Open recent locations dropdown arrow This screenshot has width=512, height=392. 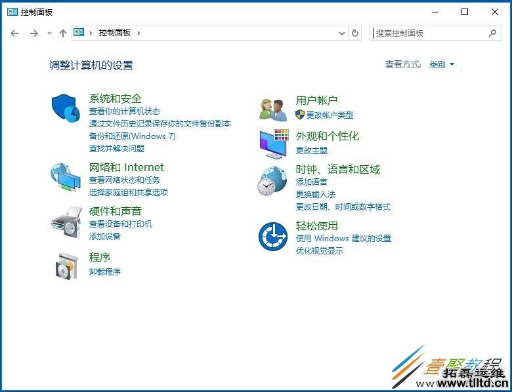[x=49, y=33]
